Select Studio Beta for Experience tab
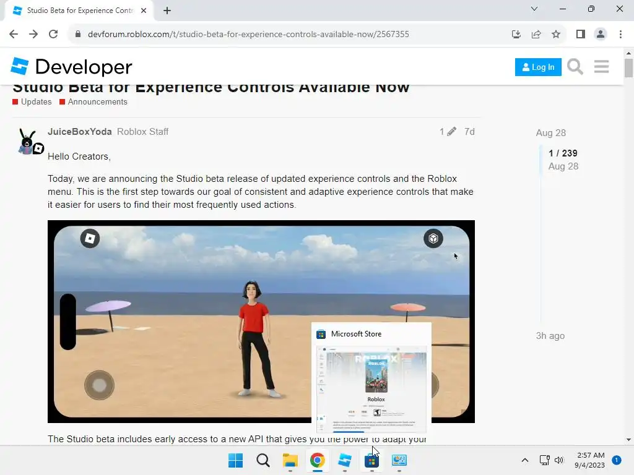The width and height of the screenshot is (634, 475). pyautogui.click(x=79, y=11)
